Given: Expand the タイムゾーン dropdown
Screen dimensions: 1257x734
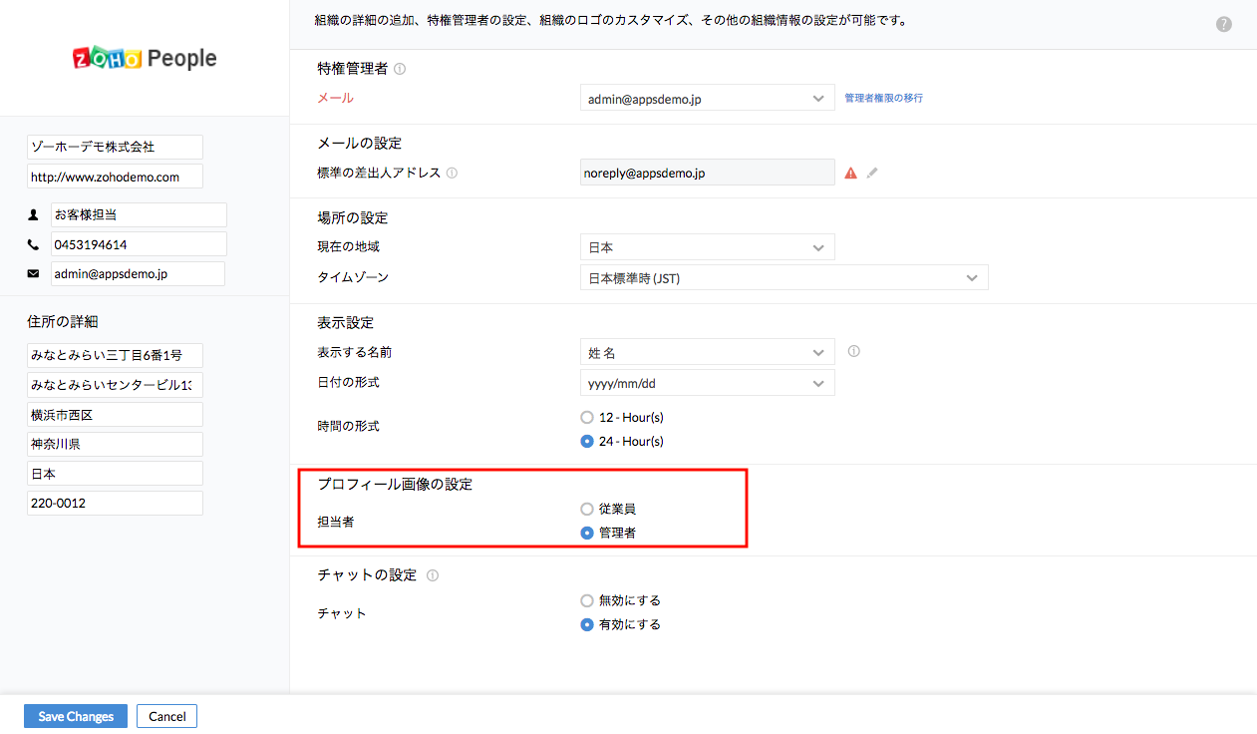Looking at the screenshot, I should pyautogui.click(x=784, y=278).
